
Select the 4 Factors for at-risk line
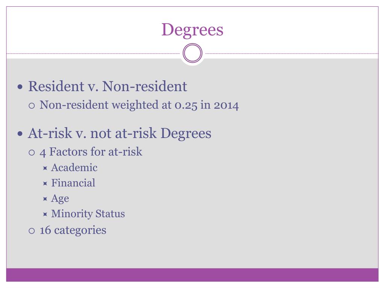91,152
